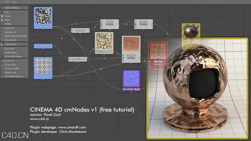Click the Math node's blue input port
Screen dimensions: 251x141
pyautogui.click(x=102, y=24)
